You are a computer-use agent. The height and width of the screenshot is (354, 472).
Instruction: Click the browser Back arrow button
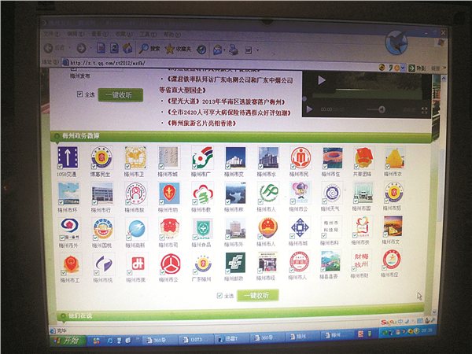[x=49, y=48]
